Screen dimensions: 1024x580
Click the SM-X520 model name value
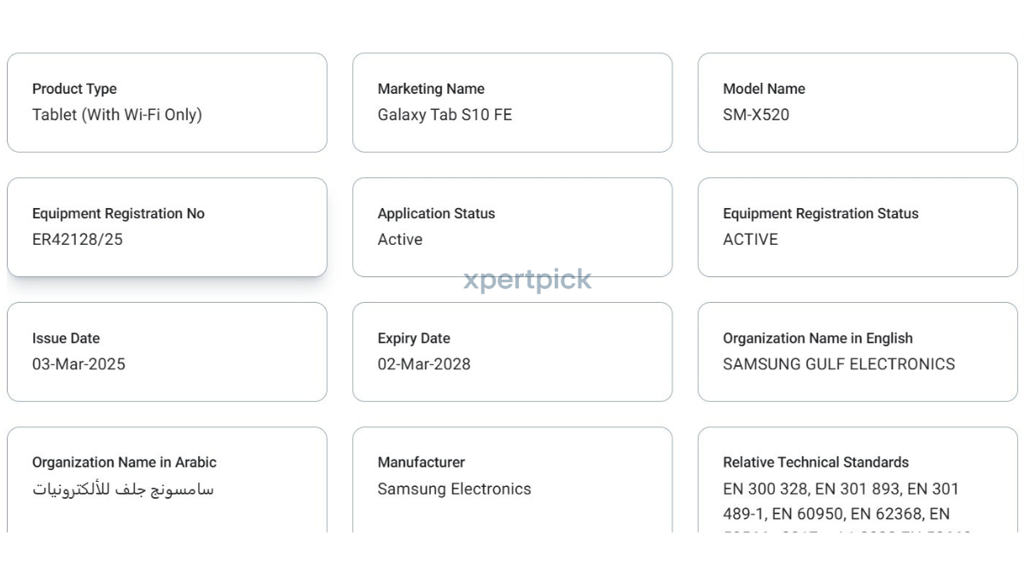(x=755, y=114)
